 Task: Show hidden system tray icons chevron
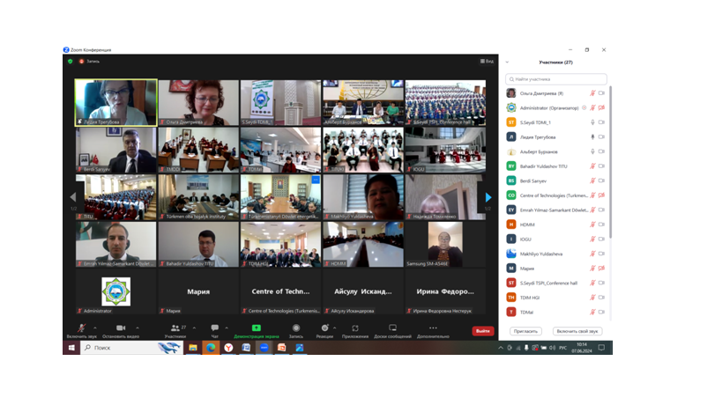point(501,348)
